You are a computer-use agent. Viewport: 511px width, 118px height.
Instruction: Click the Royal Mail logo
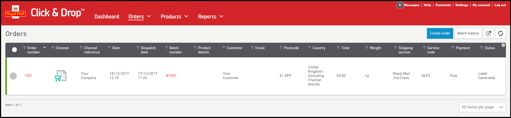[x=16, y=12]
